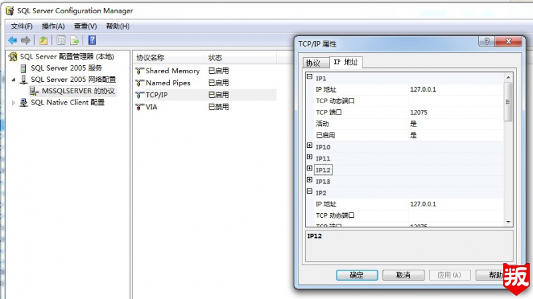
Task: Select the Shared Memory protocol row
Action: tap(205, 71)
